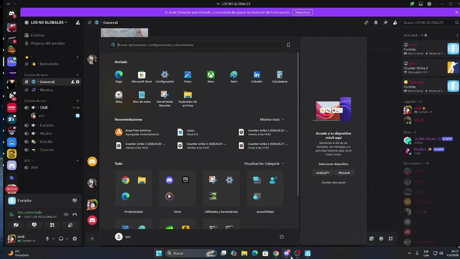The image size is (460, 259).
Task: Open Mejoras del servidor
Action: point(52,43)
